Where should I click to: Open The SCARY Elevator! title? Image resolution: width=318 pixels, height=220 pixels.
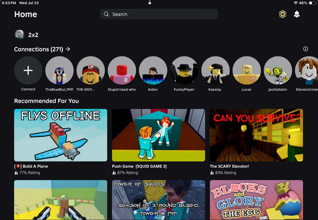click(229, 166)
